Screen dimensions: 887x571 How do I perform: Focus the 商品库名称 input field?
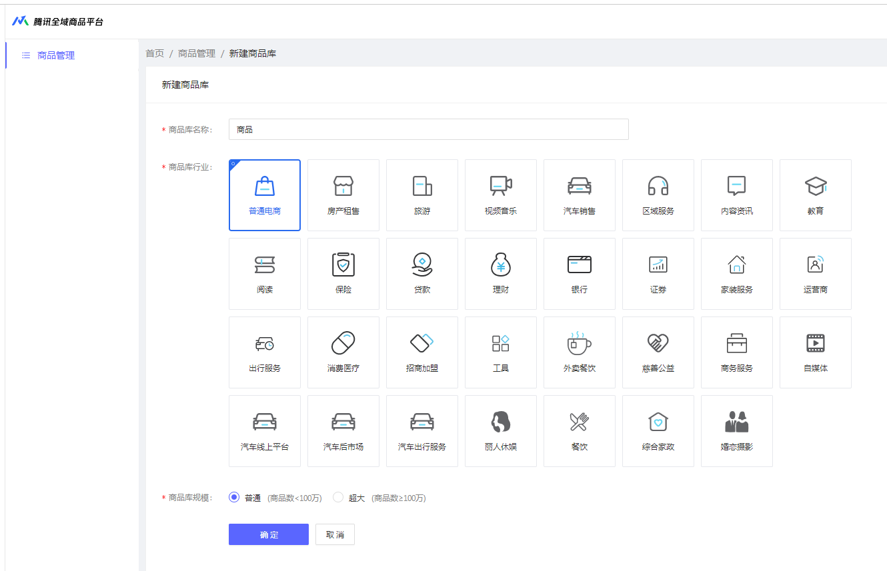(428, 129)
